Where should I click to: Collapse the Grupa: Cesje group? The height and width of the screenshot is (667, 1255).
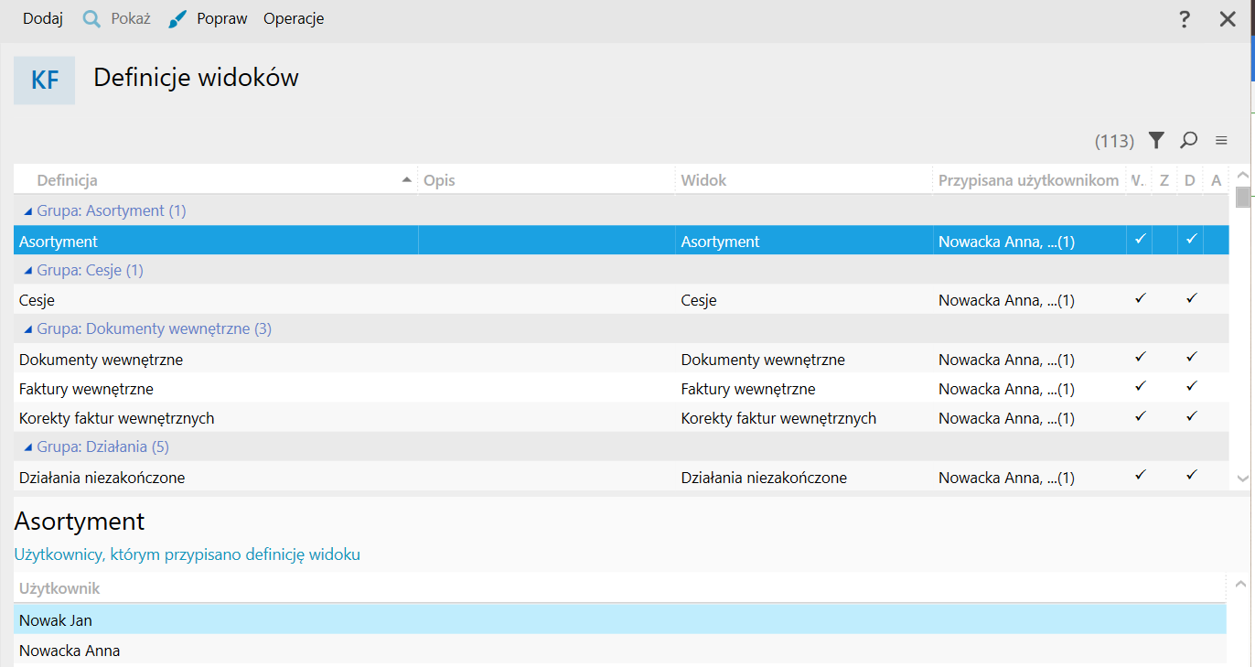(28, 271)
